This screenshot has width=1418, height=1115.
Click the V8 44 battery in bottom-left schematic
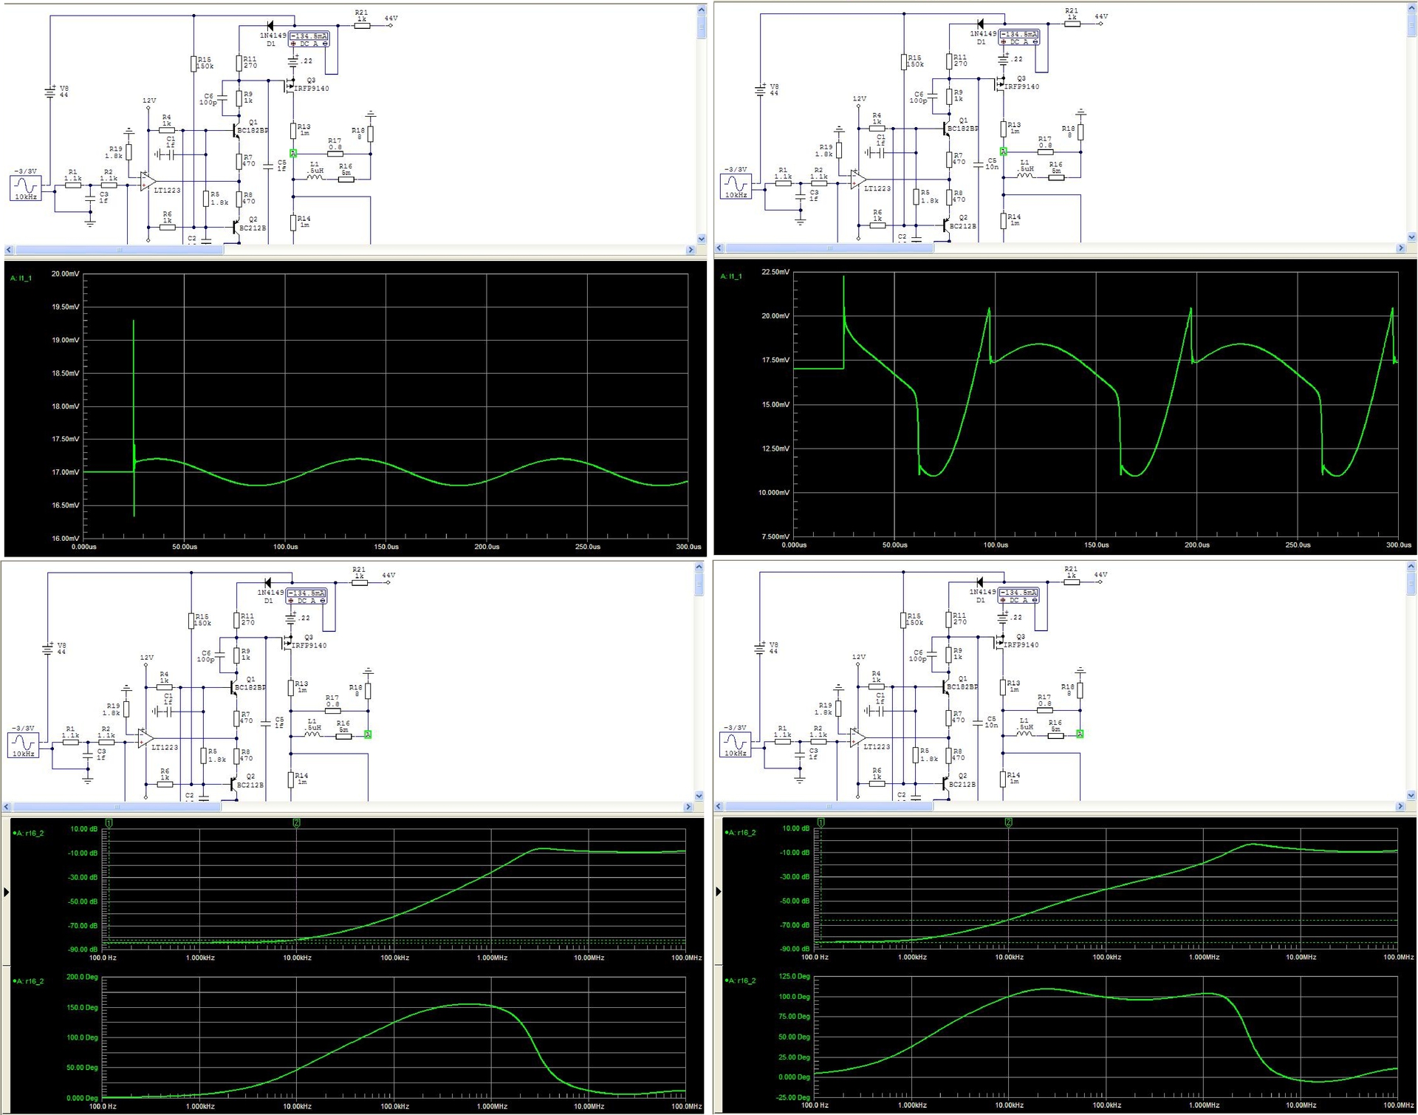click(x=48, y=649)
